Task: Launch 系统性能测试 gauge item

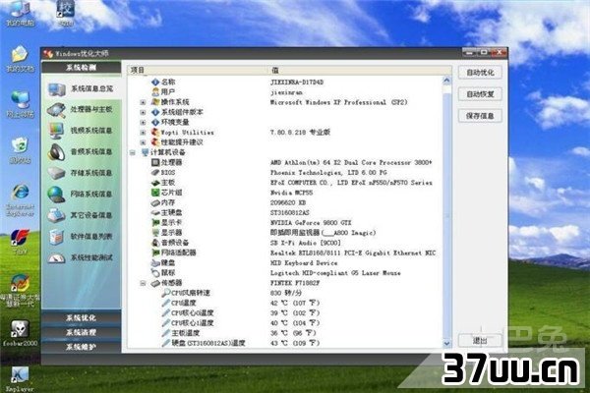Action: click(81, 258)
